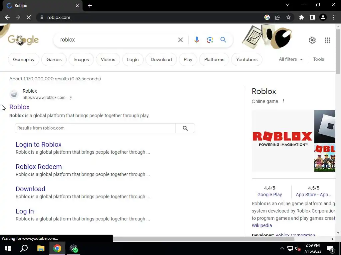Search by voice microphone icon
The height and width of the screenshot is (255, 341).
click(197, 40)
